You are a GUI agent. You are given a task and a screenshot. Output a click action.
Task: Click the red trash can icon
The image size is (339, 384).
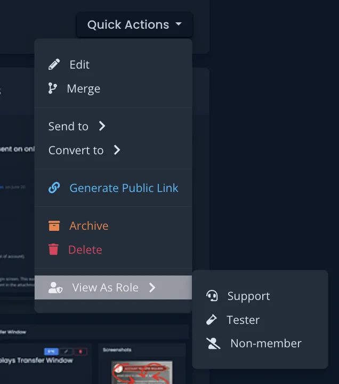point(53,250)
